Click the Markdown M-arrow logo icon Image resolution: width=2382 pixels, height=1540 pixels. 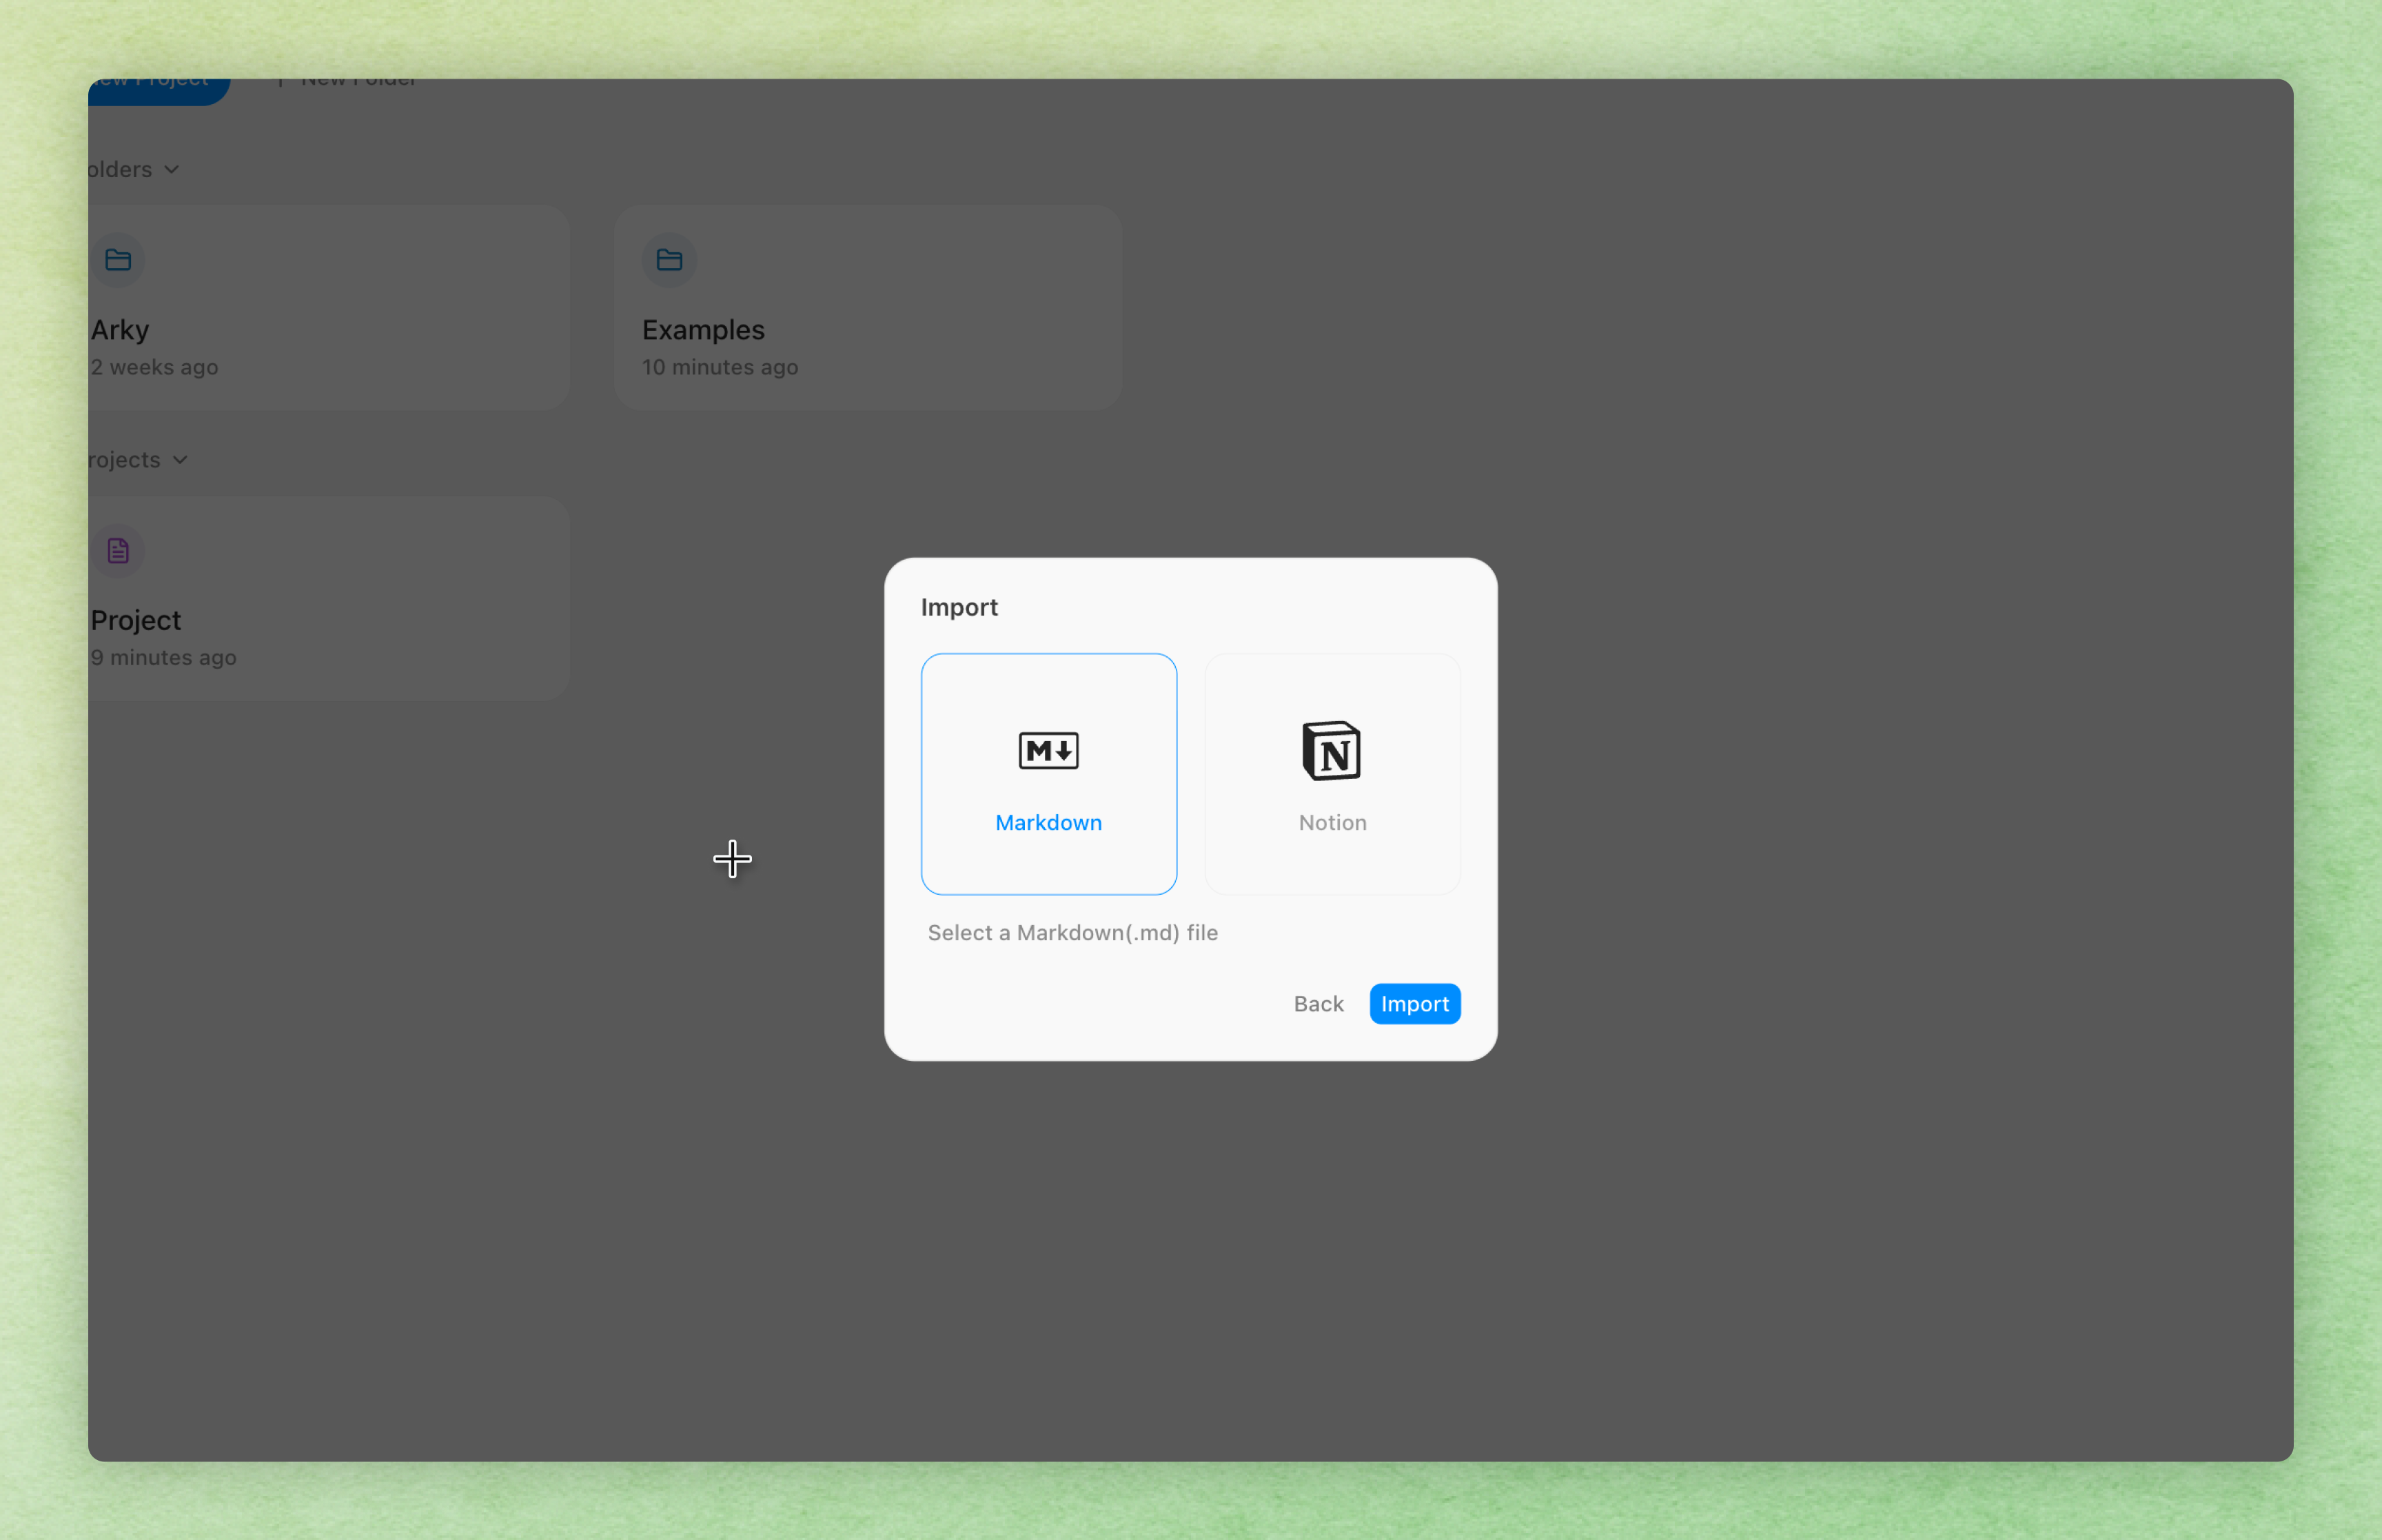click(1048, 750)
